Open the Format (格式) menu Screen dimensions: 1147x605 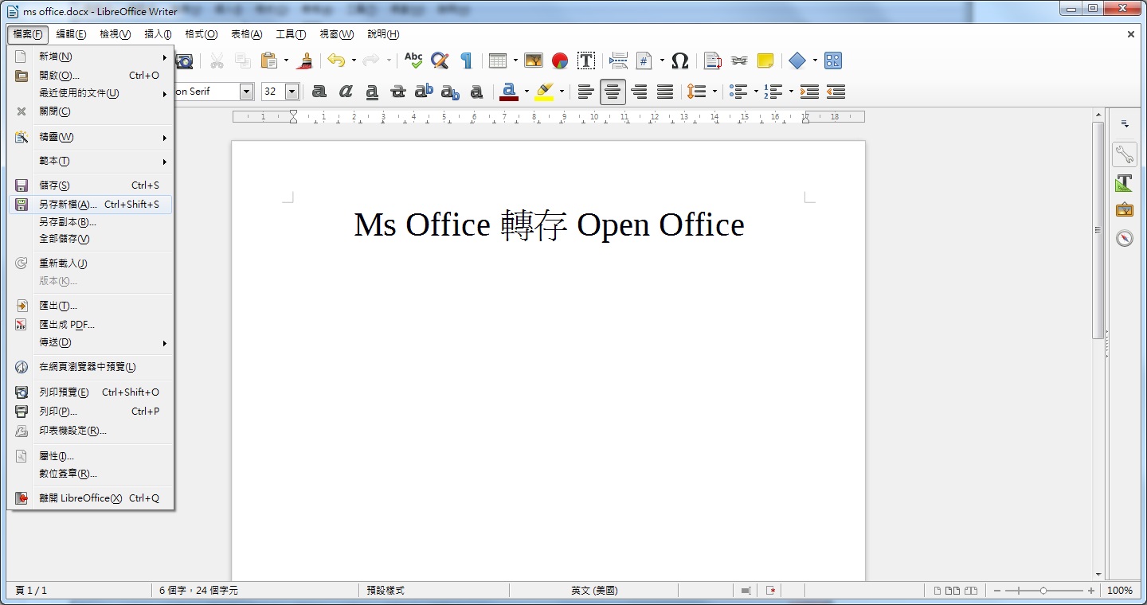tap(201, 34)
